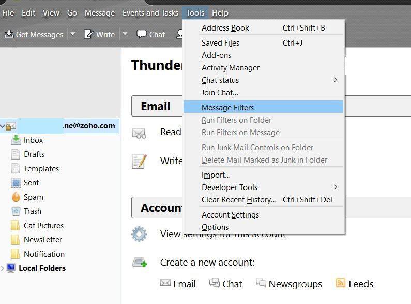411x304 pixels.
Task: Click the Chat new account link
Action: tap(232, 284)
